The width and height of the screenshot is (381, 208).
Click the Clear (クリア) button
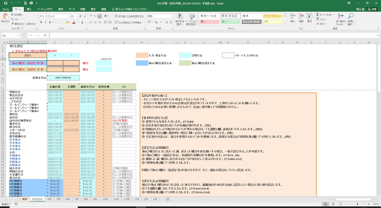321,24
